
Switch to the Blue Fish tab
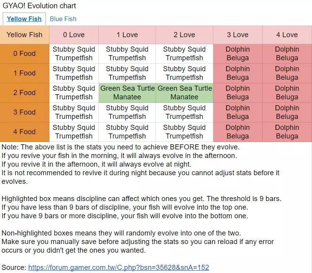tap(63, 19)
